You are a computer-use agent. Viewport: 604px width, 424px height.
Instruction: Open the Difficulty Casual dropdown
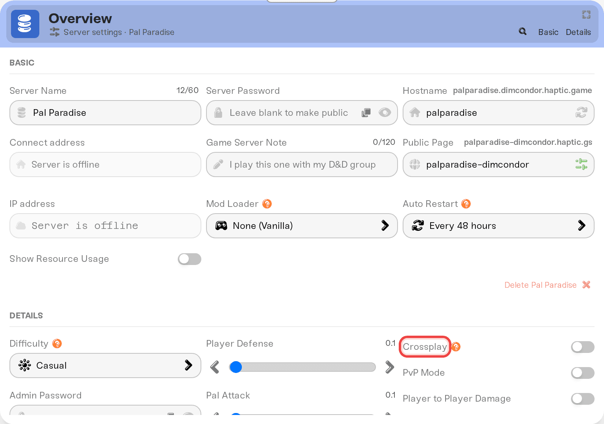pos(105,366)
